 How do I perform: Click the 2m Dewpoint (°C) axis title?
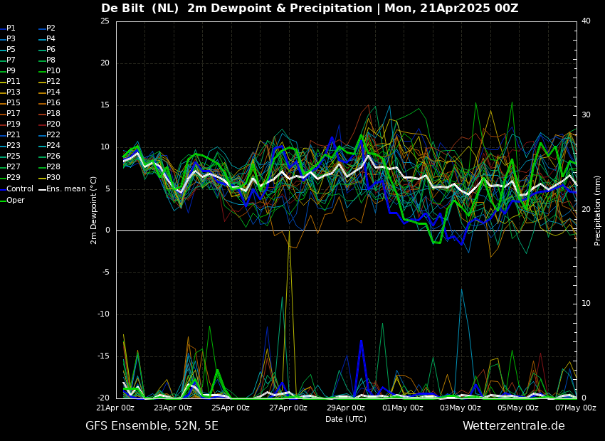click(93, 211)
